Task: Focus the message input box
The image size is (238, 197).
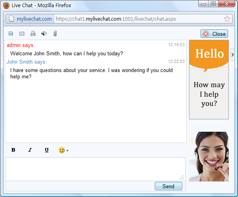Action: click(96, 169)
